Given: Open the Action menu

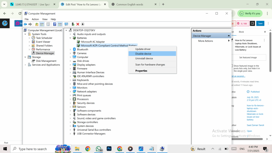Looking at the screenshot, I should point(35,19).
